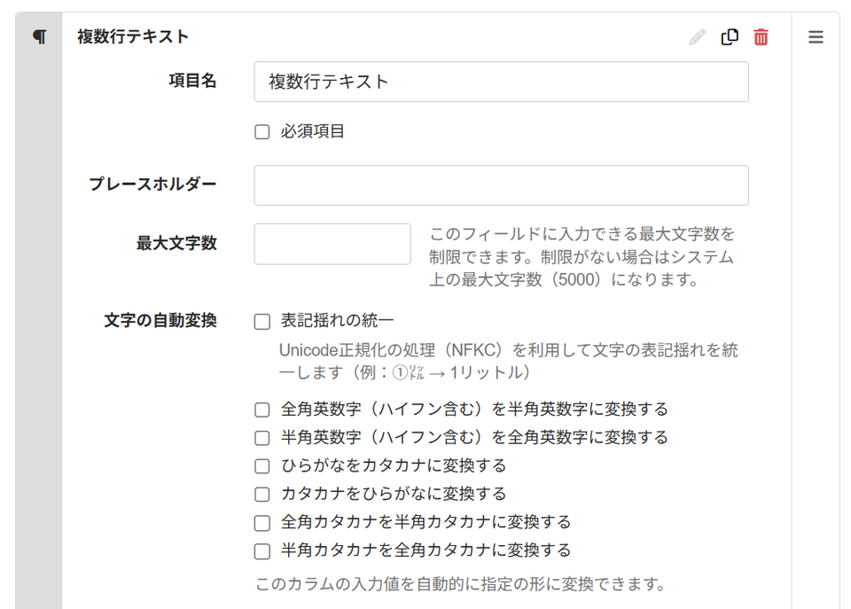Click the hamburger drag handle icon
The width and height of the screenshot is (851, 609).
pos(816,37)
